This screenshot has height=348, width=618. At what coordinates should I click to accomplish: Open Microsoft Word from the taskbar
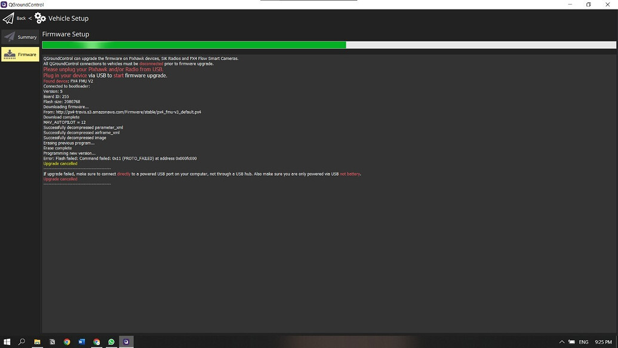coord(82,342)
